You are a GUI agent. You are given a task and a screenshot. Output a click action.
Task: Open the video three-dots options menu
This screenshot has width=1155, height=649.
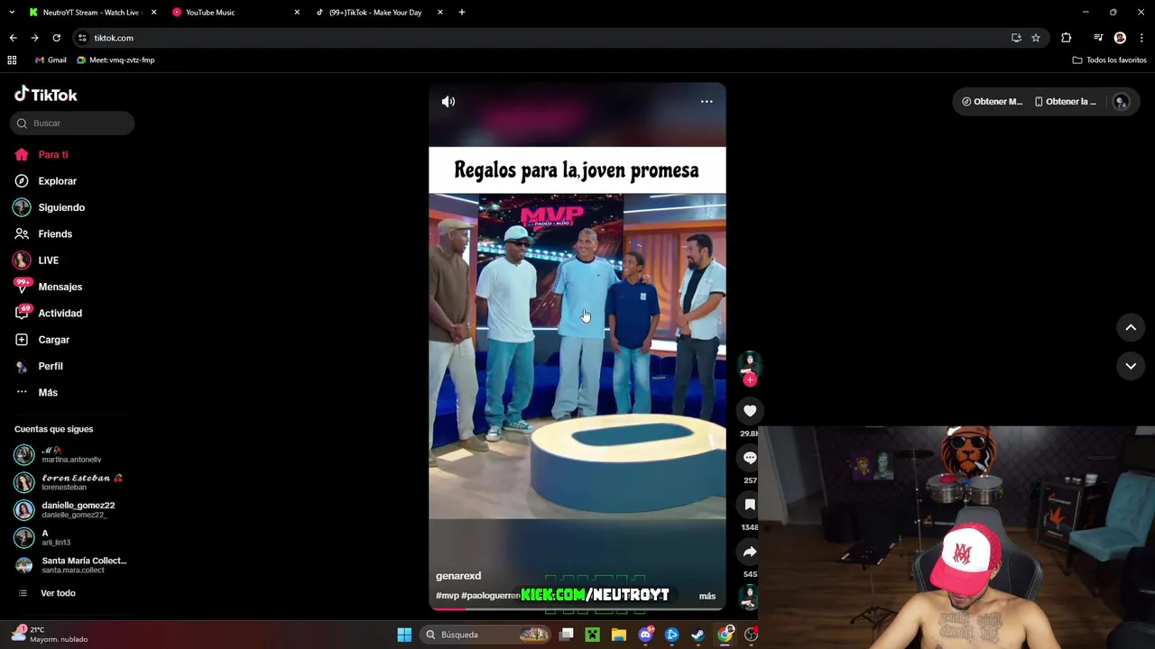[707, 102]
